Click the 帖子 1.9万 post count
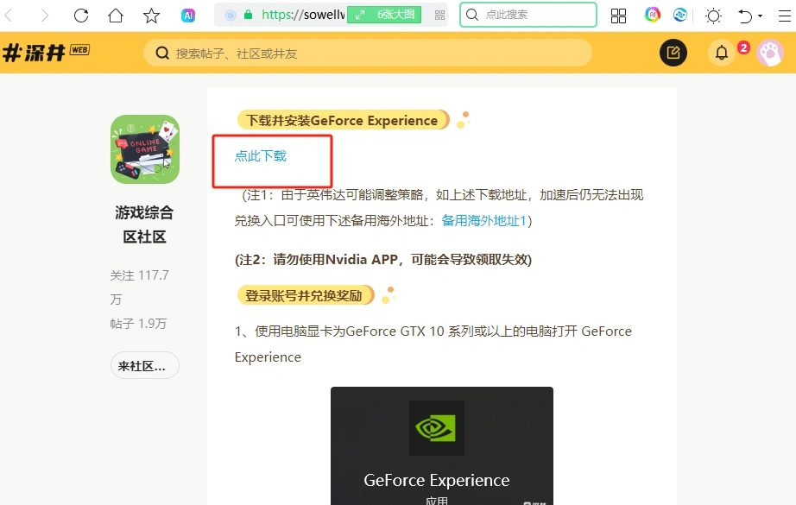 138,324
